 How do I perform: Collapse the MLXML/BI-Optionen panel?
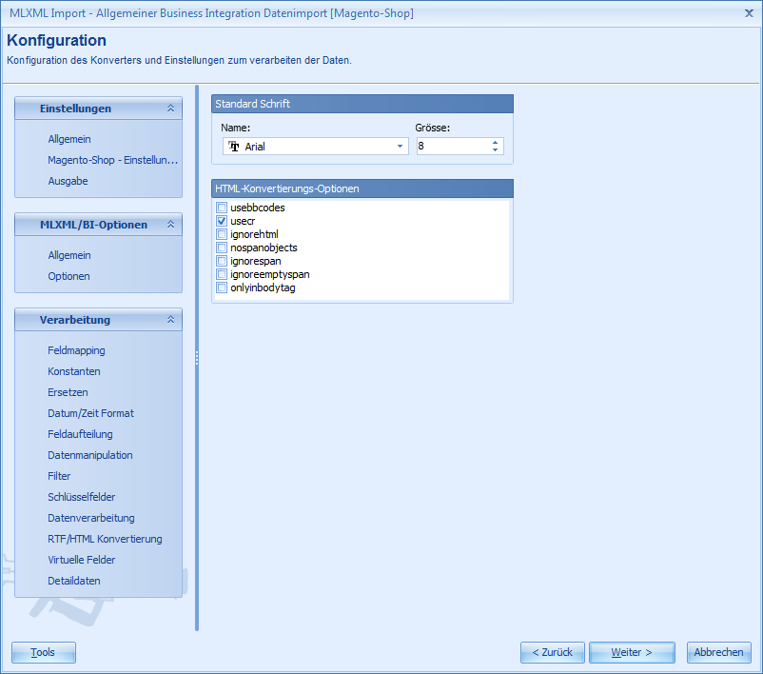click(x=172, y=225)
